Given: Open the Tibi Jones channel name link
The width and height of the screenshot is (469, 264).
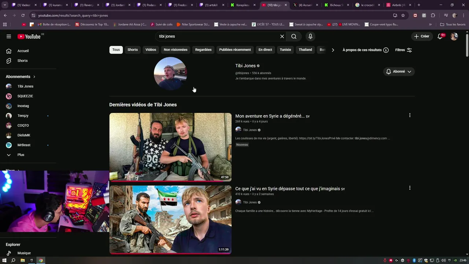Looking at the screenshot, I should 245,66.
